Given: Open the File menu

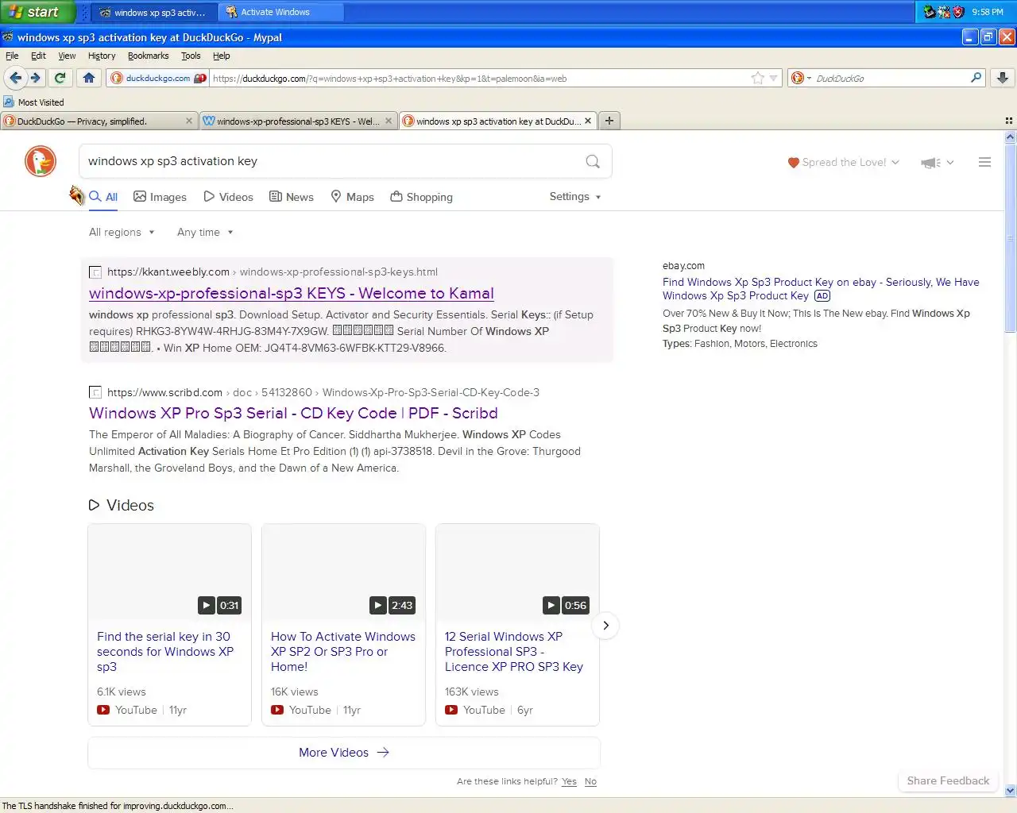Looking at the screenshot, I should (12, 56).
